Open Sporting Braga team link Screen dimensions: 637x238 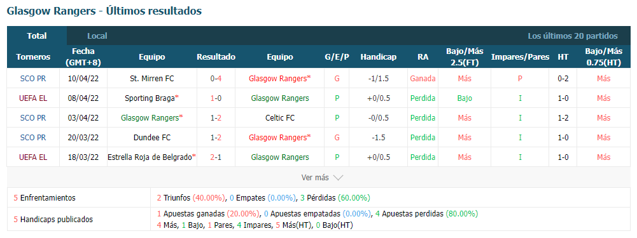point(150,98)
